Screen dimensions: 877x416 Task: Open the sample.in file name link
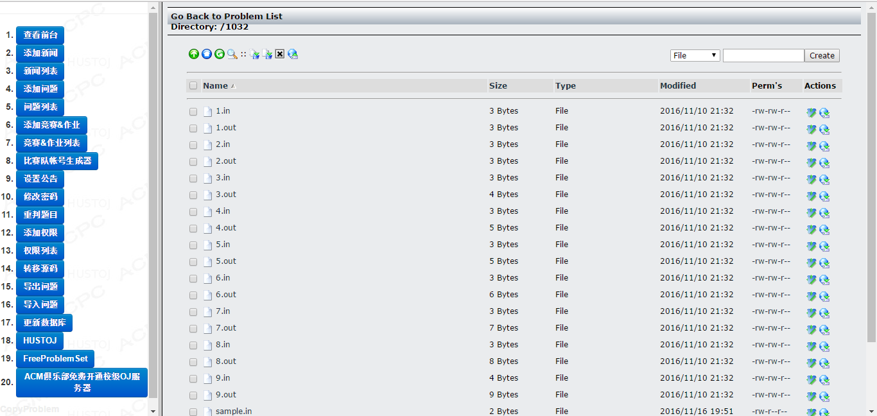point(234,412)
